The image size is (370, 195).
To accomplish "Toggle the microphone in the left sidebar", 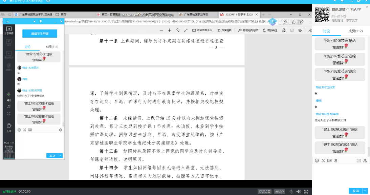I will point(9,94).
